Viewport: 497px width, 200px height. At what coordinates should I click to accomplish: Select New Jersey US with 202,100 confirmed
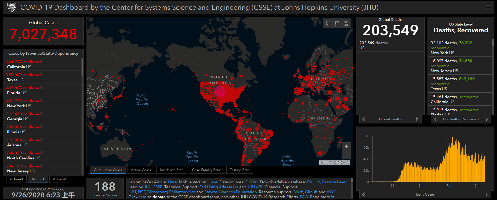click(42, 168)
